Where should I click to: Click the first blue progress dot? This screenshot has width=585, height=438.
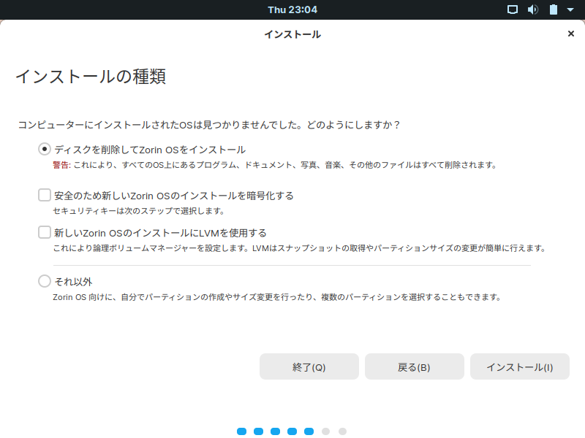242,431
